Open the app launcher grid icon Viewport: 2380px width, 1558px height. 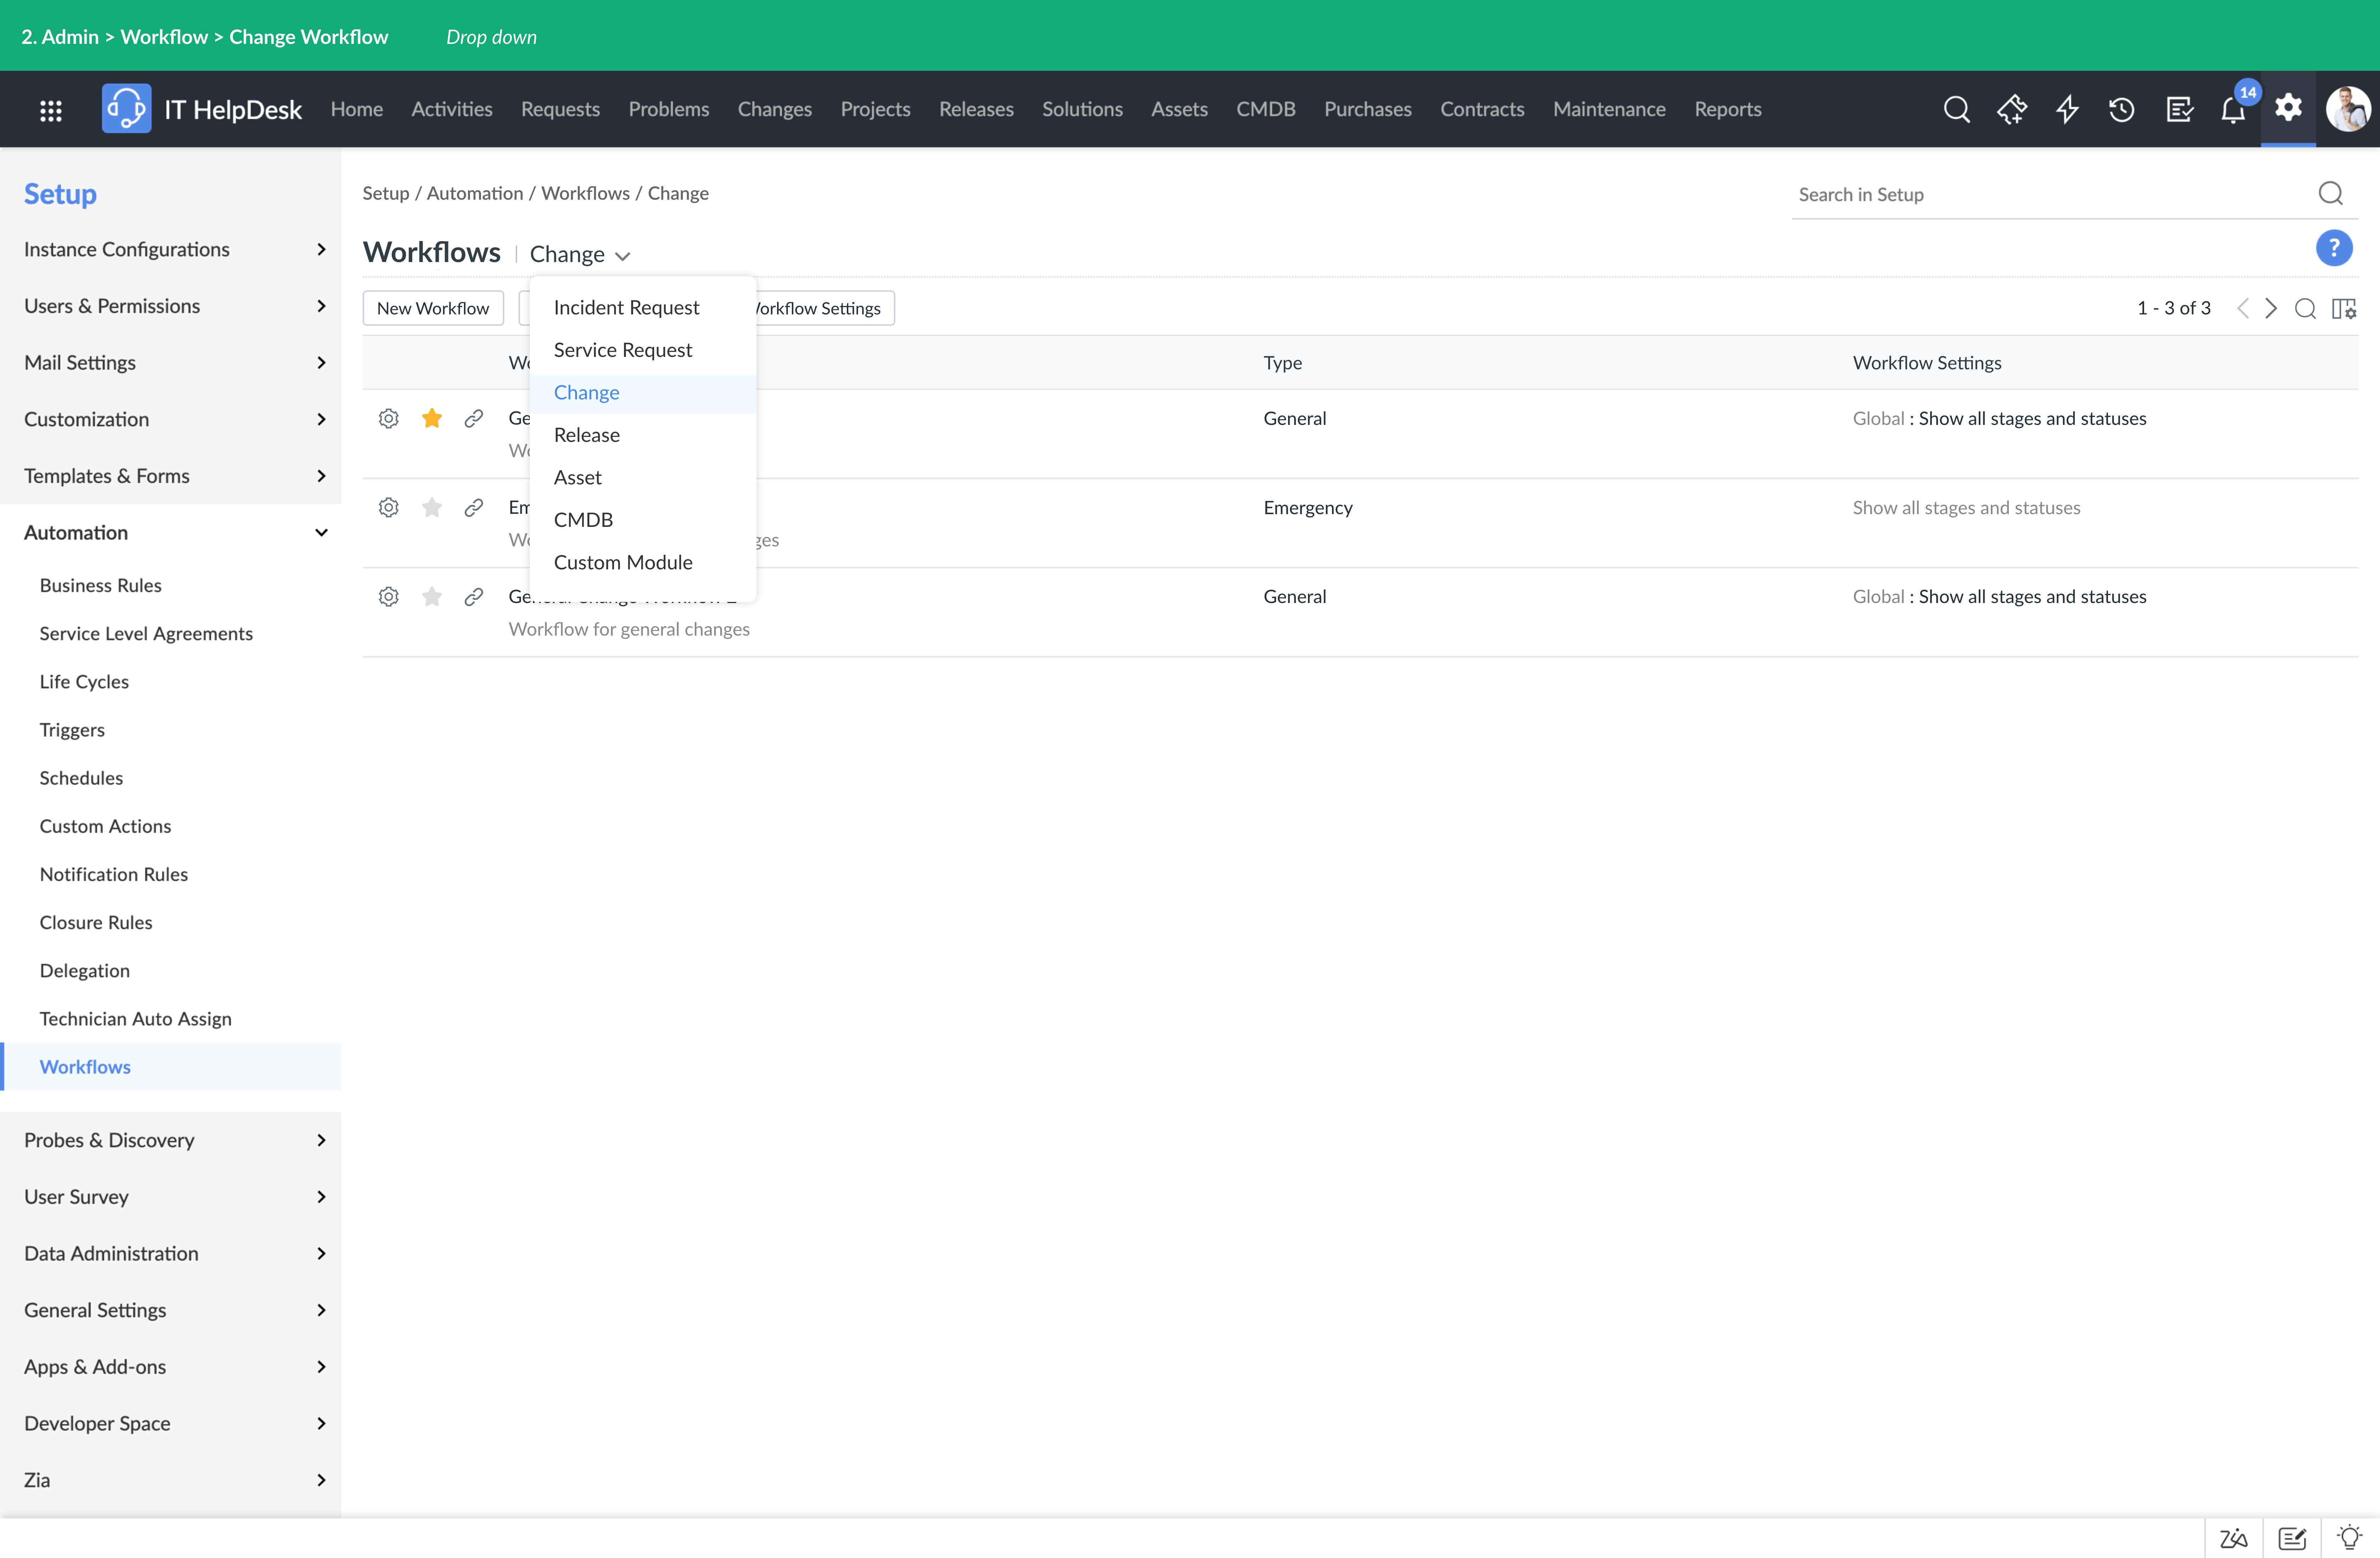51,110
